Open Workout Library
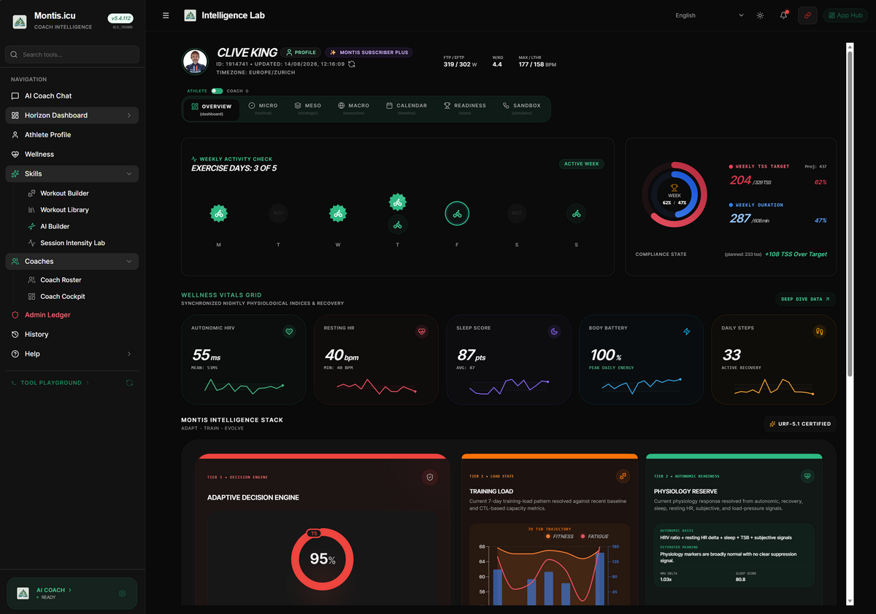The width and height of the screenshot is (876, 614). 64,210
